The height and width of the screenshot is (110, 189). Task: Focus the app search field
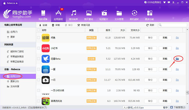pyautogui.click(x=172, y=25)
